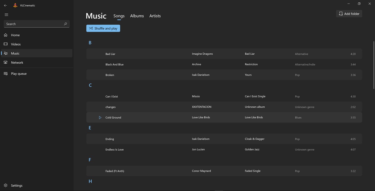Open Videos from the sidebar icon
The image size is (375, 191).
point(6,44)
